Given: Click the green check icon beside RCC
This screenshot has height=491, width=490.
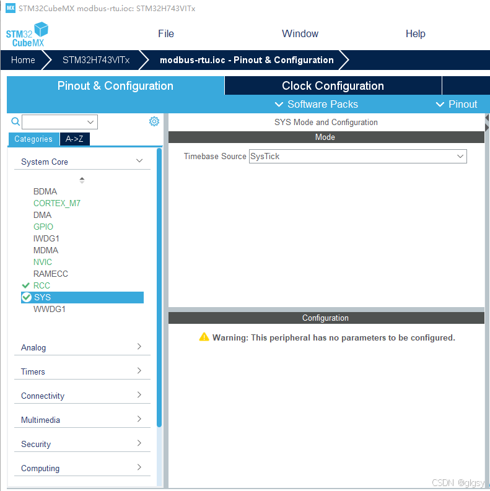Looking at the screenshot, I should point(25,285).
